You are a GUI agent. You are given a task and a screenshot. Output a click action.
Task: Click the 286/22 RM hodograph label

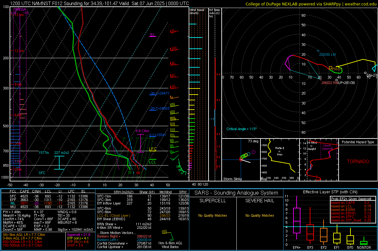point(329,83)
